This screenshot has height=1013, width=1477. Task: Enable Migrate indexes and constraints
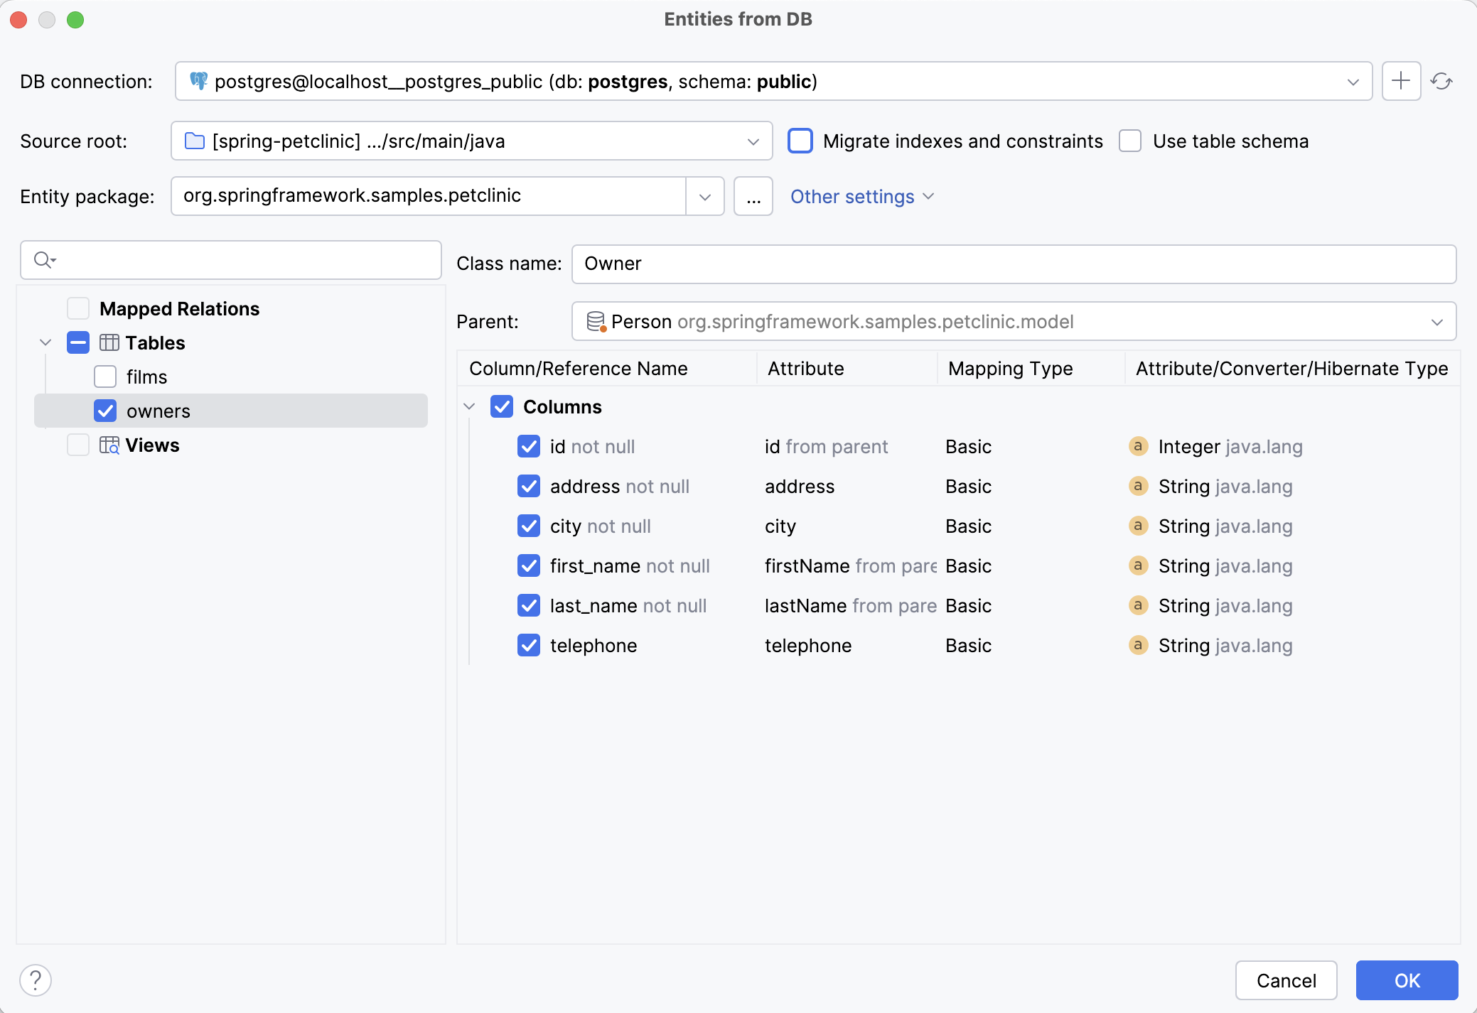tap(800, 141)
